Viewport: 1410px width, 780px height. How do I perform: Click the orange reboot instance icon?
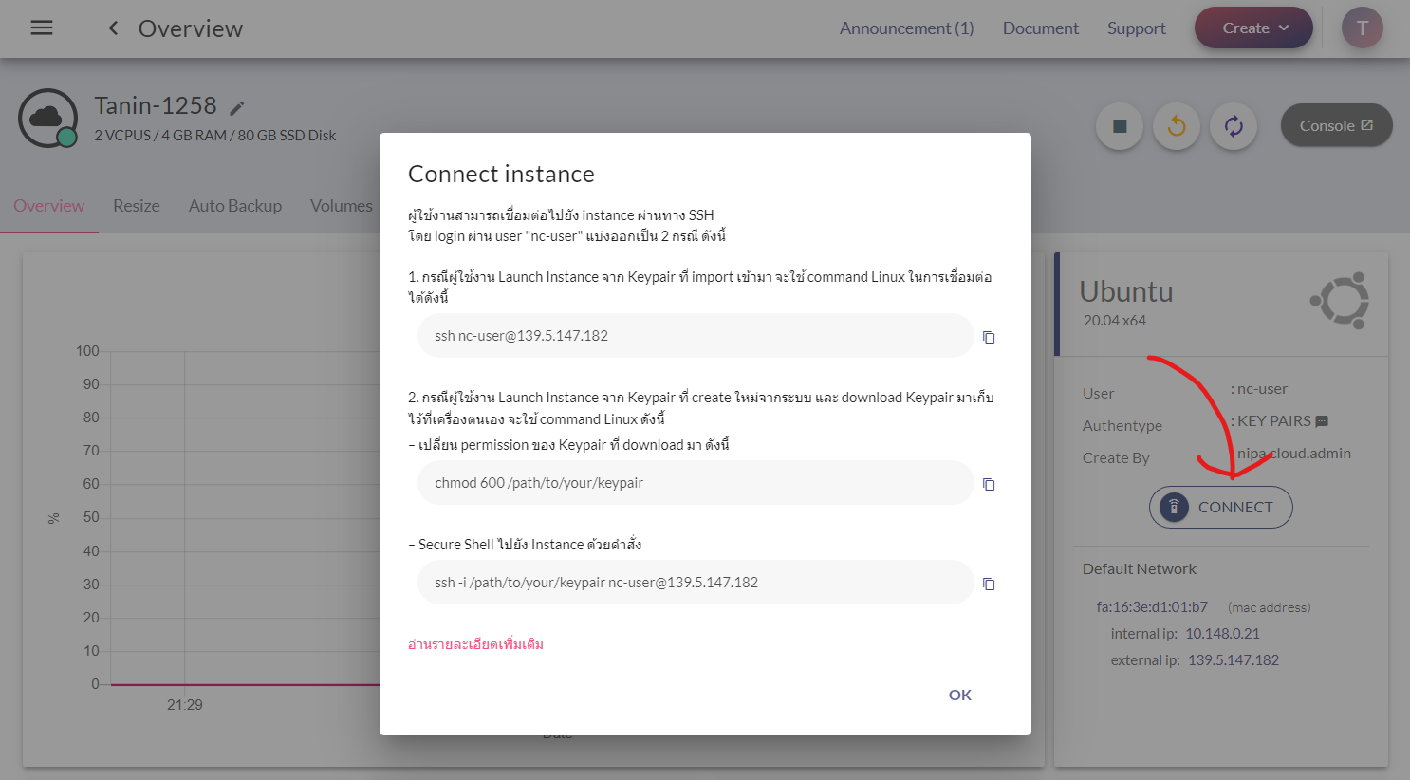[1177, 126]
